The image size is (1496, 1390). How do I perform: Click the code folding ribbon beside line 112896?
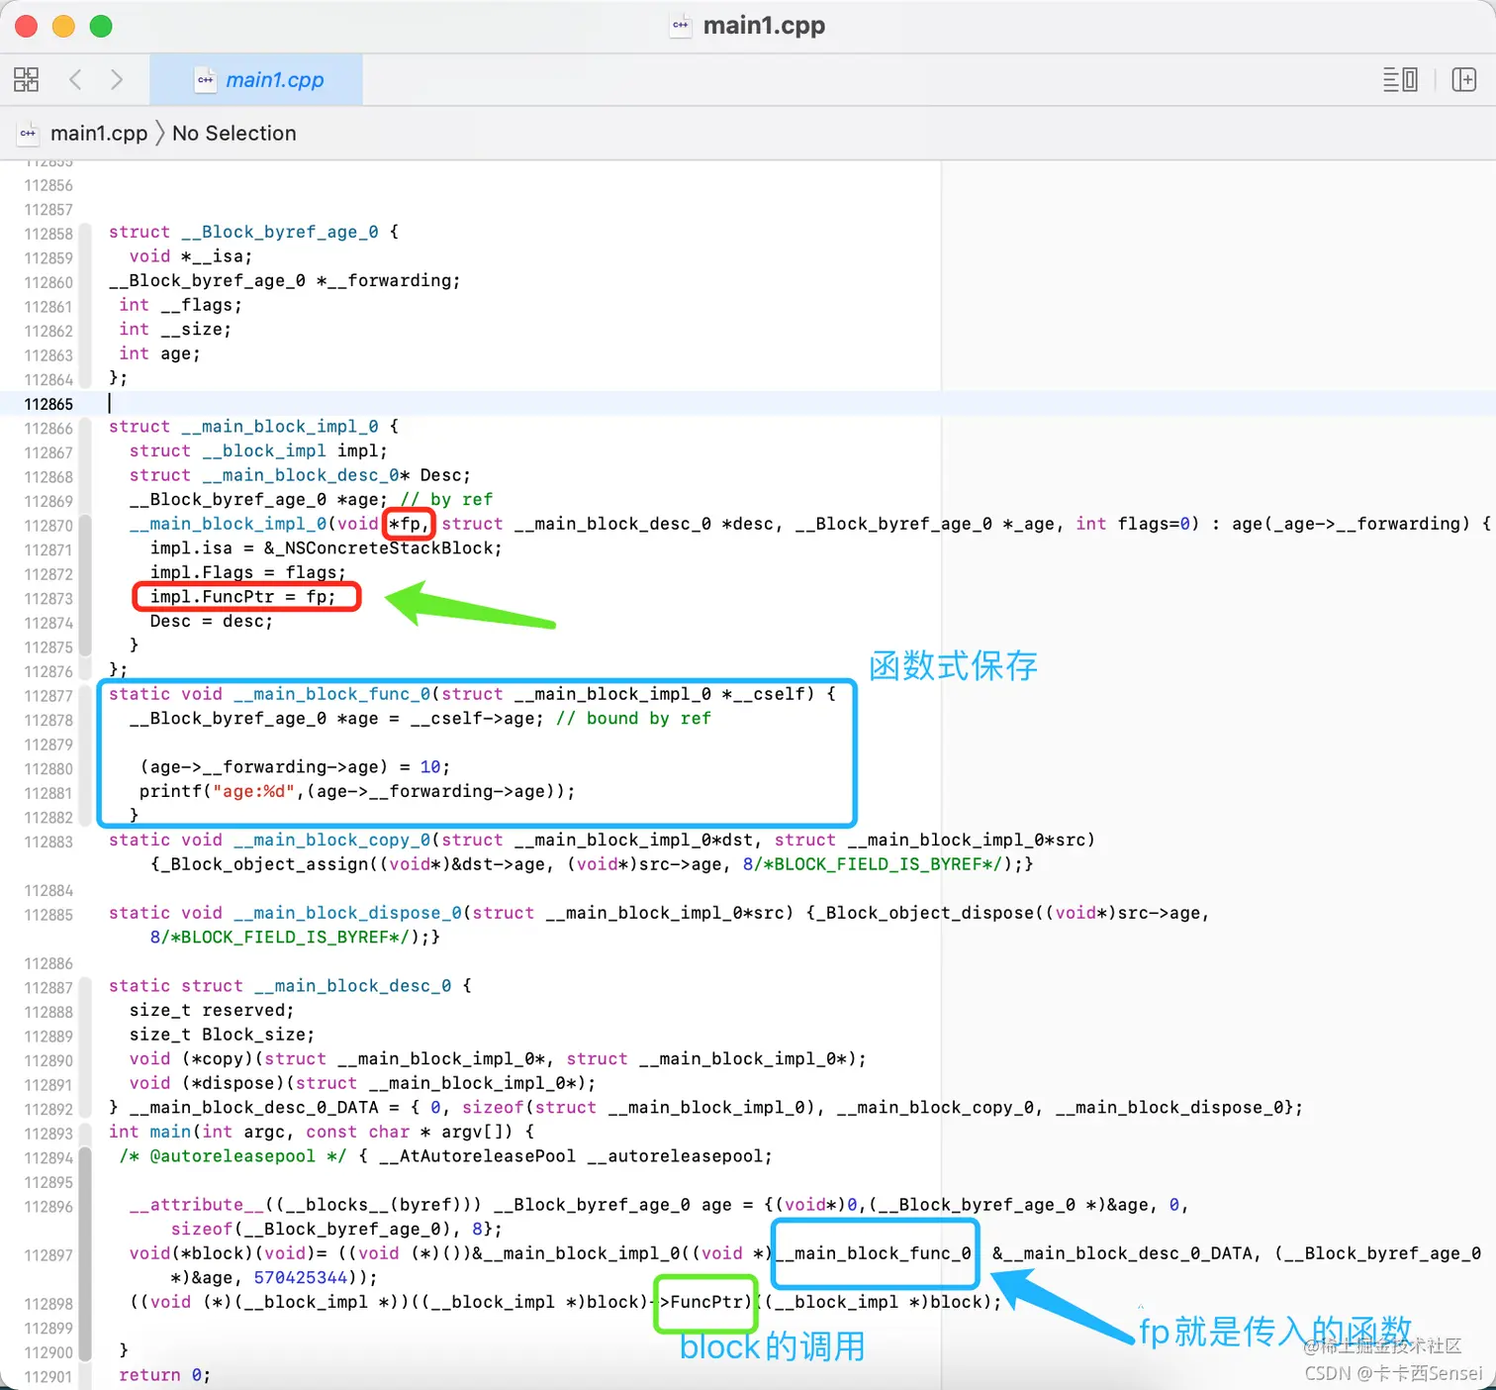pos(86,1205)
